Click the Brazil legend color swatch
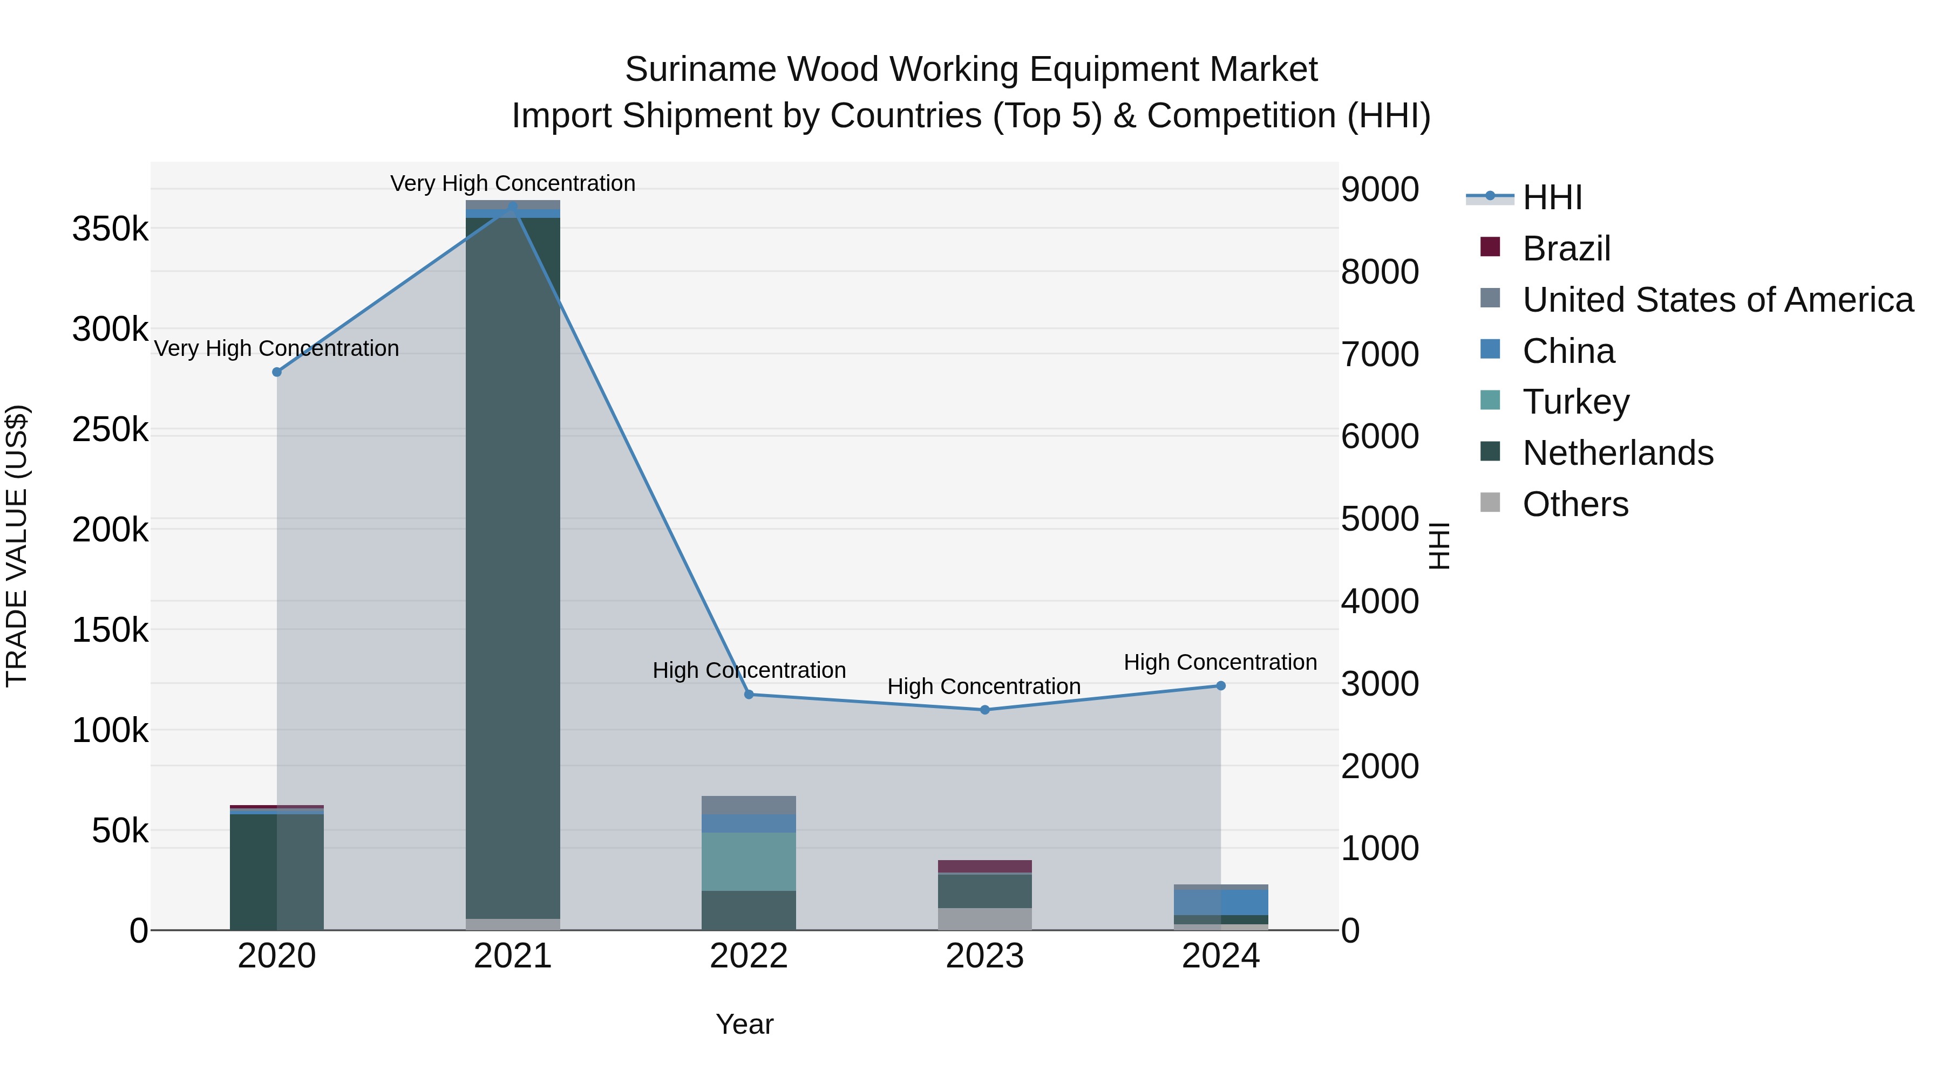Image resolution: width=1943 pixels, height=1092 pixels. 1490,246
